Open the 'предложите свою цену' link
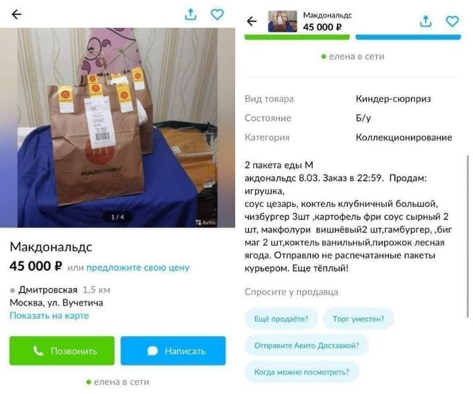 (x=138, y=267)
